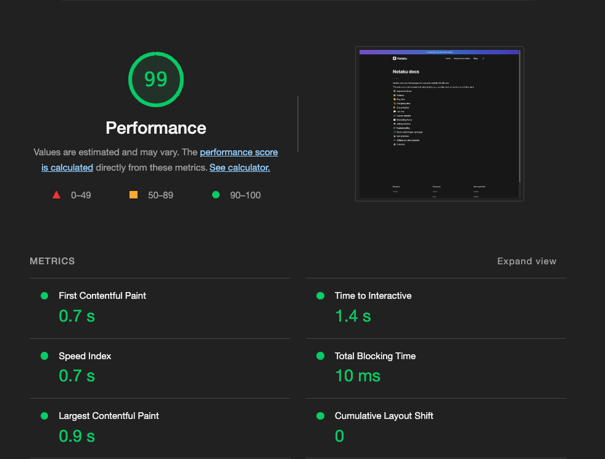Click the 99 Performance score circle

(x=155, y=79)
